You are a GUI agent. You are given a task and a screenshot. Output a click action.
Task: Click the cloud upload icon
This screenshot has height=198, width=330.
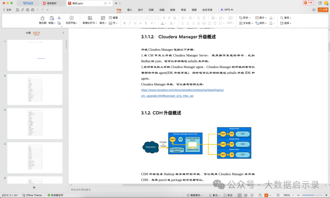(x=314, y=10)
